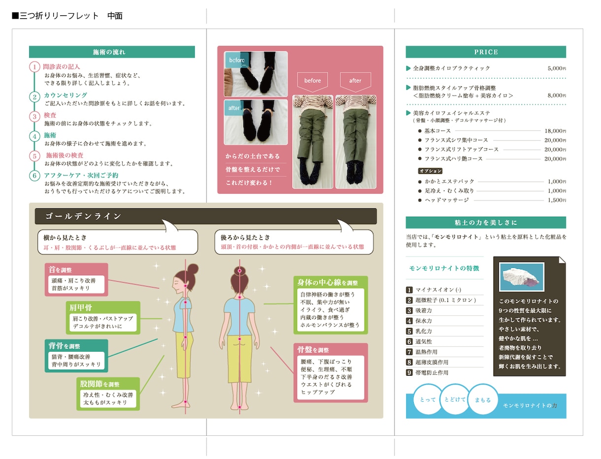This screenshot has width=601, height=459.
Task: Select numbered square 4 next to 保水力
Action: tap(409, 321)
